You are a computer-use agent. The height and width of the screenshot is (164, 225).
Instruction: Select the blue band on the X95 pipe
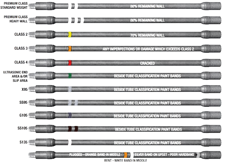tap(70, 89)
